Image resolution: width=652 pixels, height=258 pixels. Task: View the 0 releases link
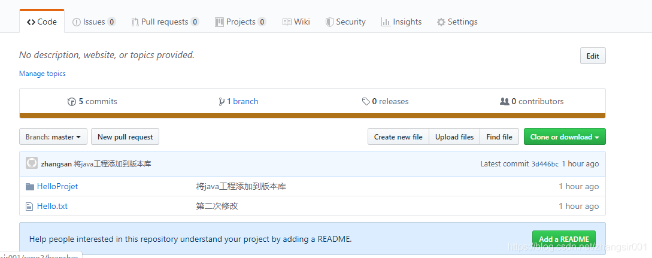[385, 101]
